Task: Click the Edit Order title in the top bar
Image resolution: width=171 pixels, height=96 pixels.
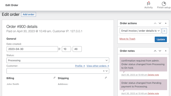Action: click(12, 5)
